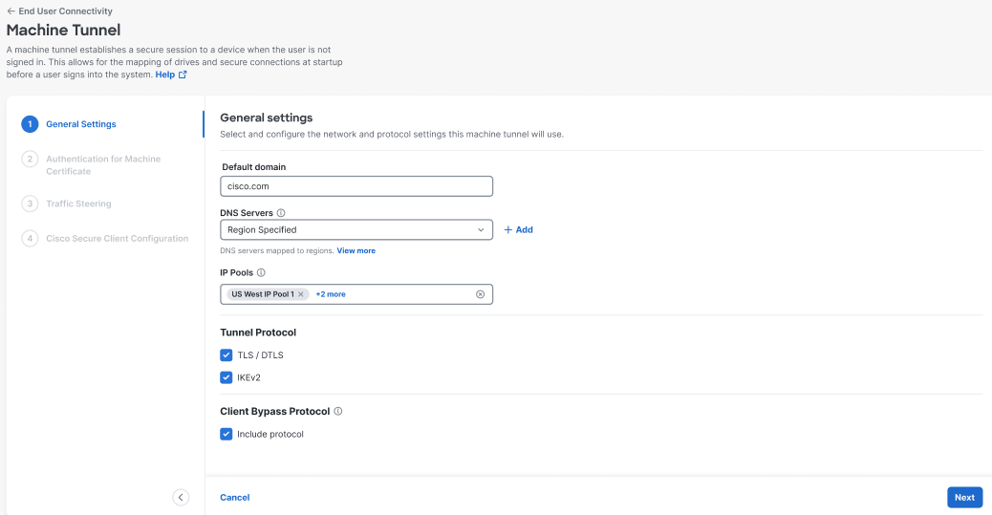Screen dimensions: 992x515
Task: Click the Next button
Action: click(965, 497)
